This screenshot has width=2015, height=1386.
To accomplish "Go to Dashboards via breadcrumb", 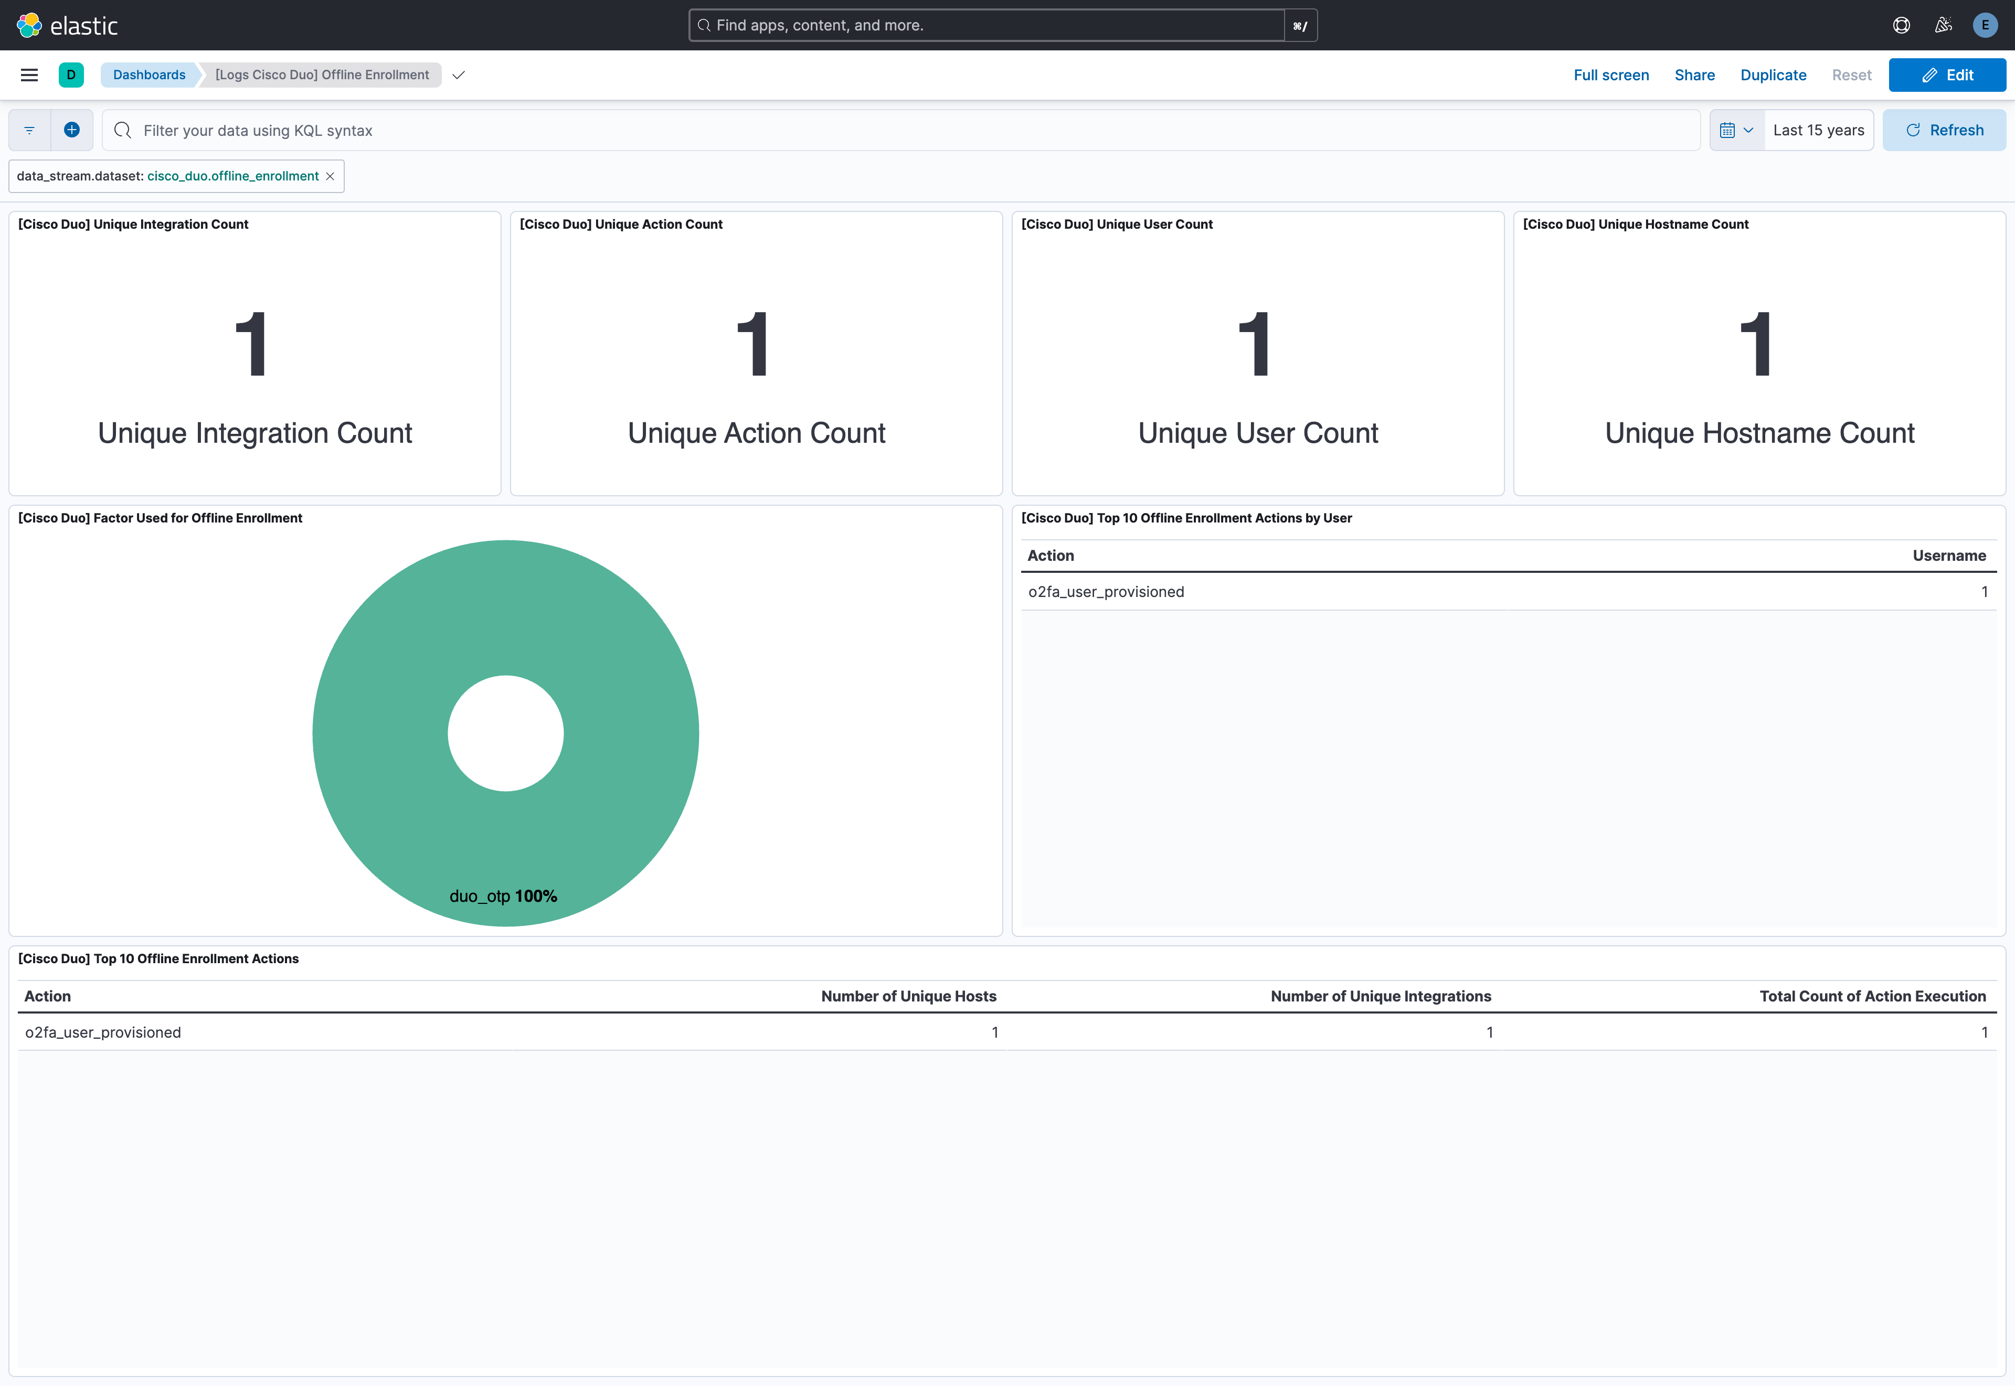I will click(150, 74).
